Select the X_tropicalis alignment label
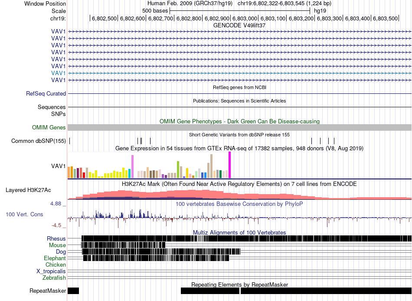 point(51,271)
